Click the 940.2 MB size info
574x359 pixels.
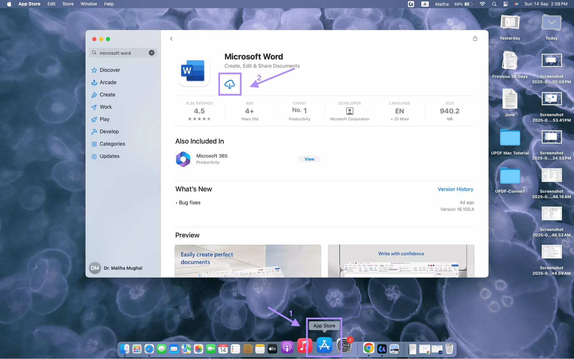(450, 111)
